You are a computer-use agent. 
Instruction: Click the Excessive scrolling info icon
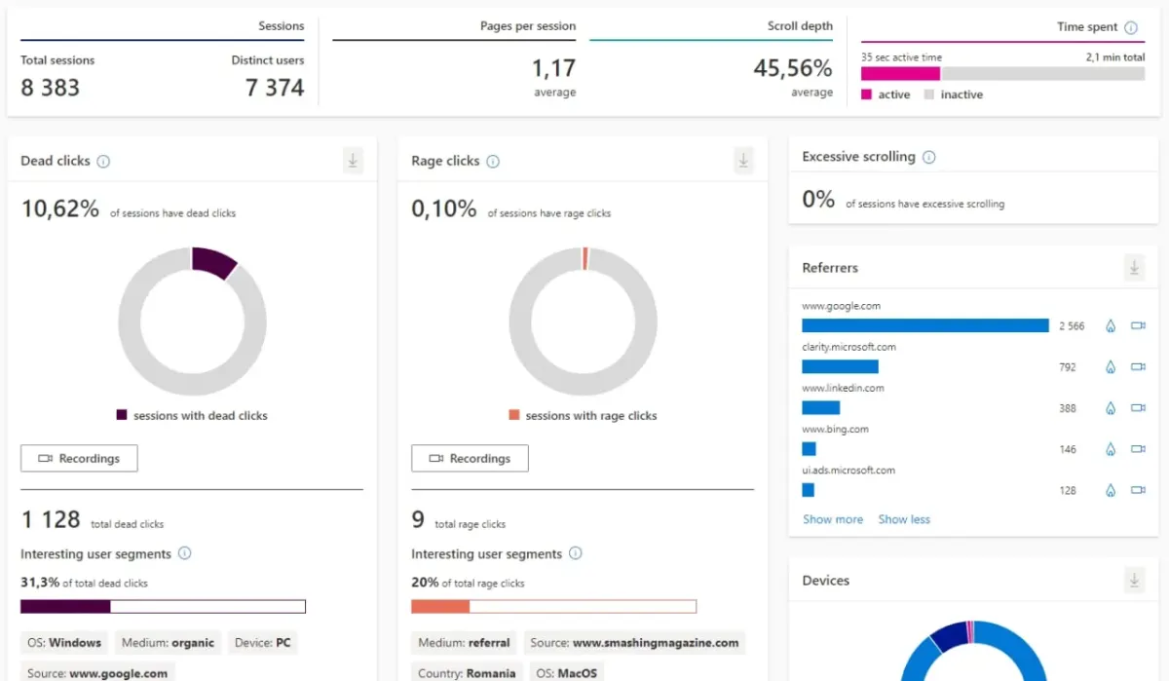pos(929,157)
